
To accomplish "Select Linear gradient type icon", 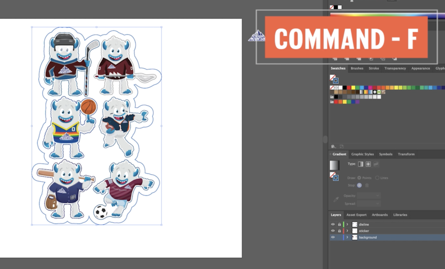I will click(360, 164).
